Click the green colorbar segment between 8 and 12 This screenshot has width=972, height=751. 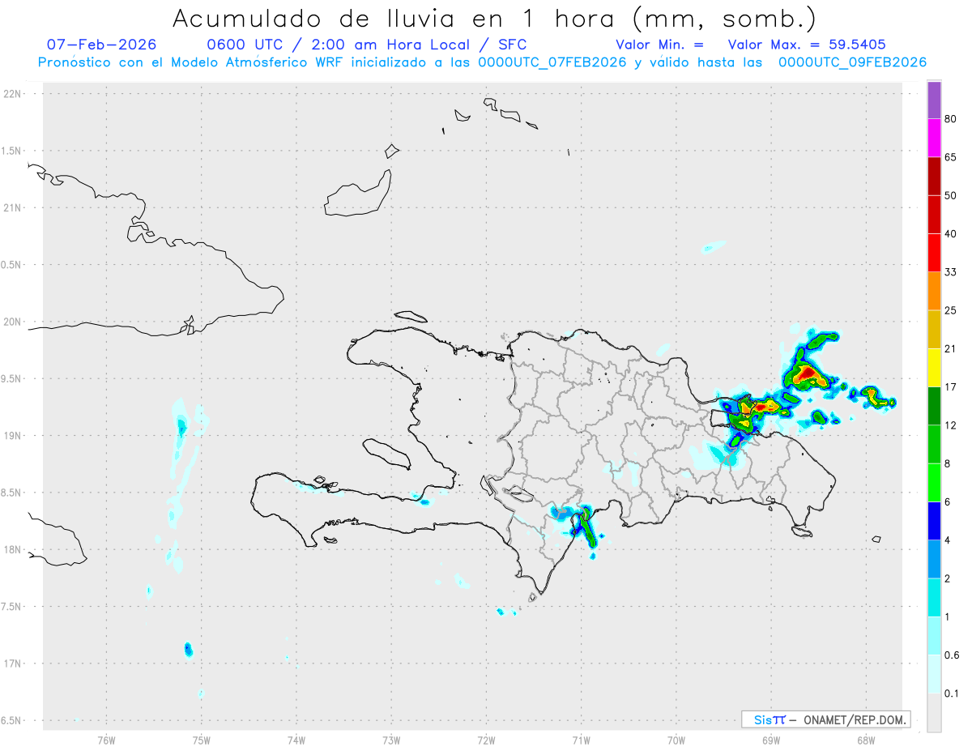(x=934, y=444)
